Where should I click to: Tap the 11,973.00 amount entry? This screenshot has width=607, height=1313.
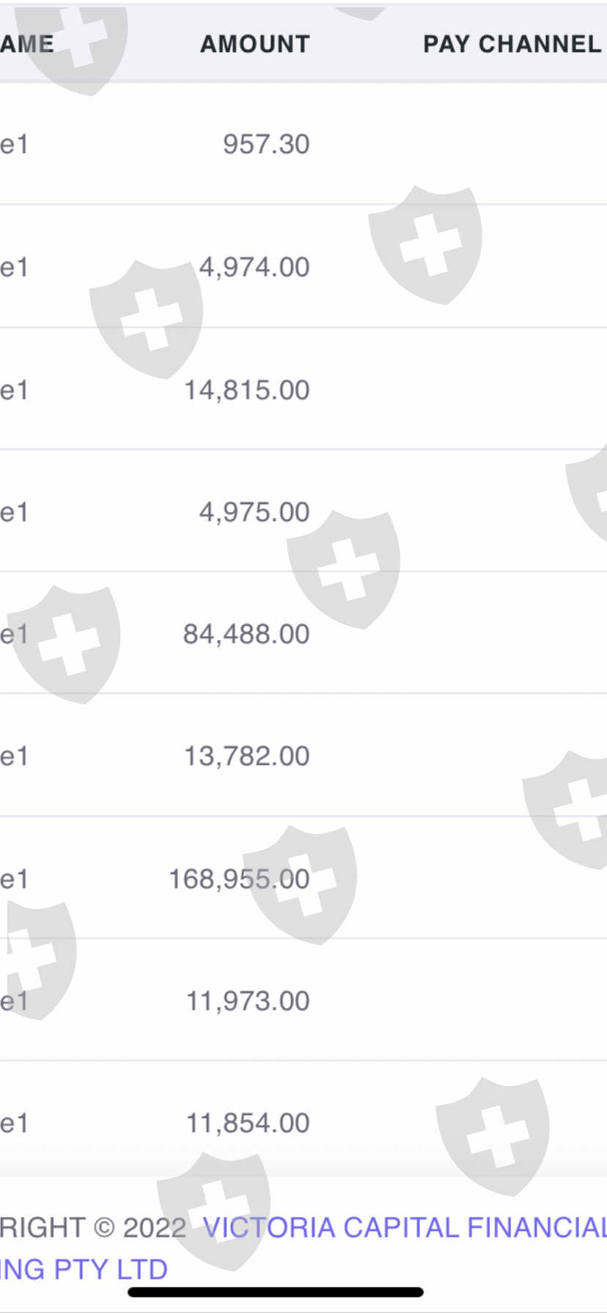click(248, 1001)
